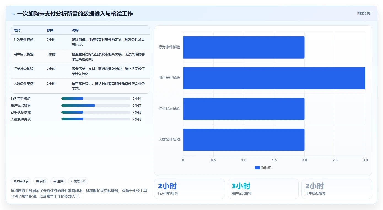The image size is (383, 210).
Task: Select the 表格 chip
Action: tap(41, 181)
